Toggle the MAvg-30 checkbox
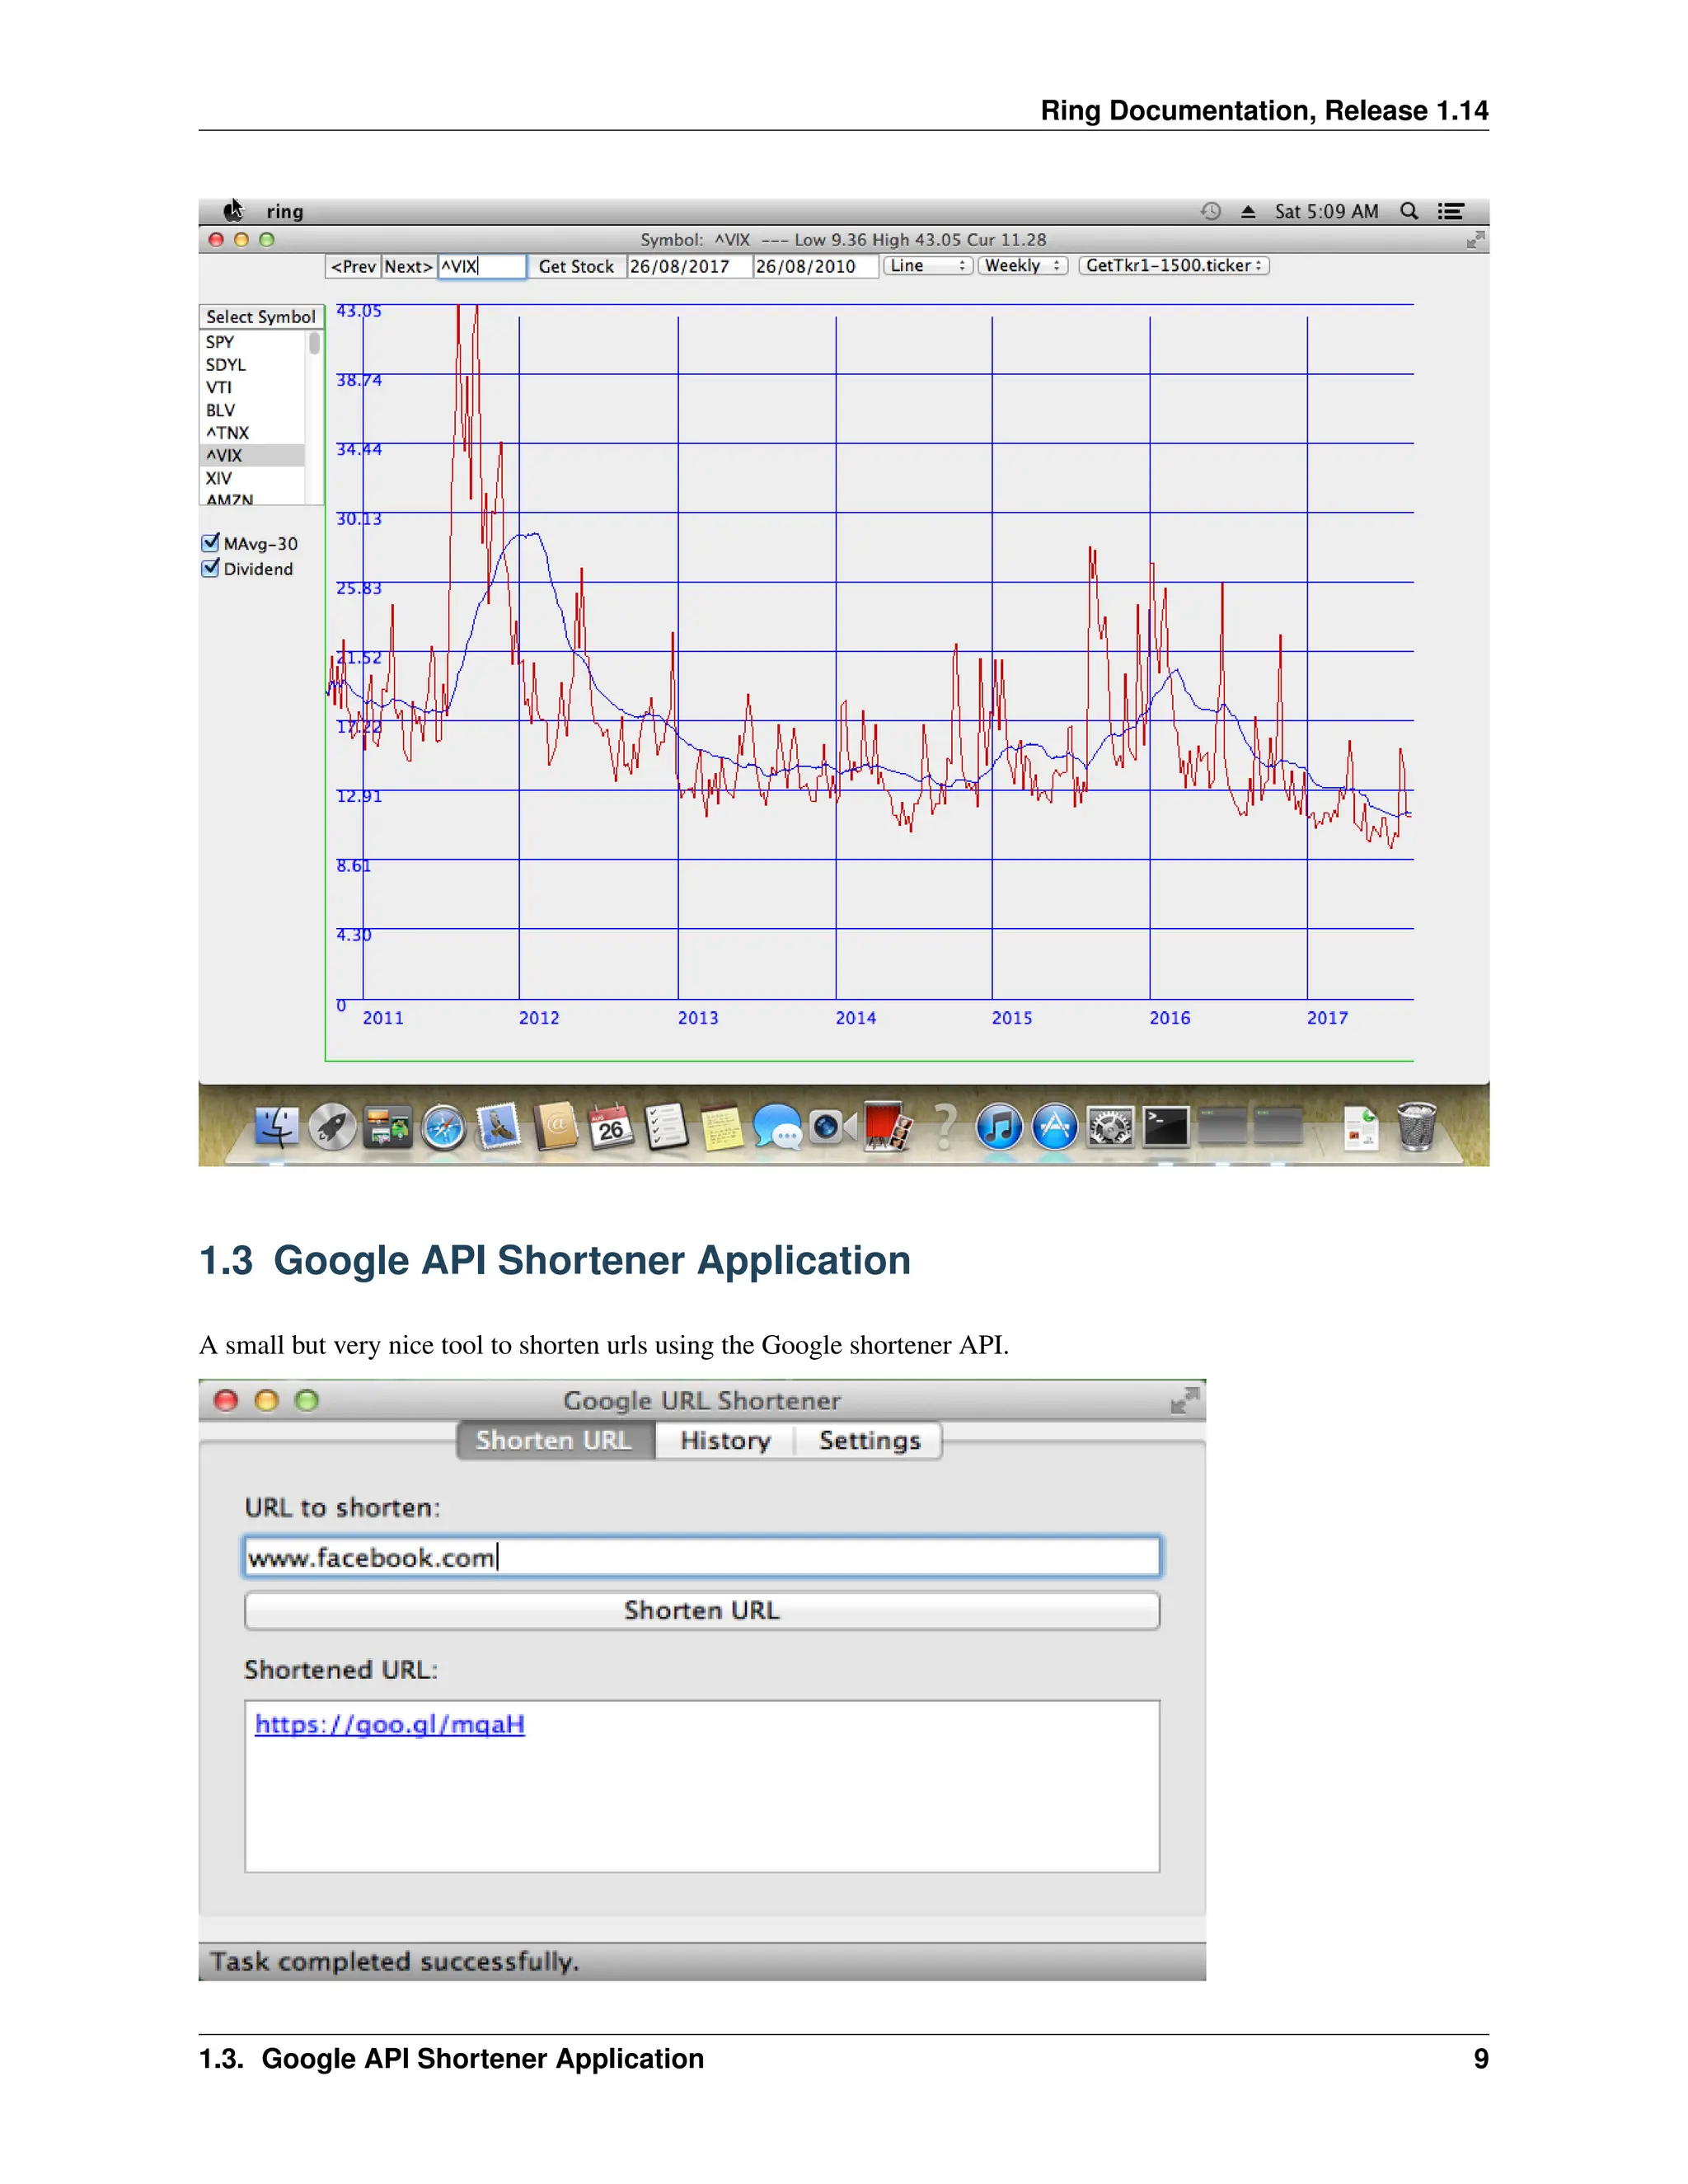Screen dimensions: 1688x2184 coord(211,543)
